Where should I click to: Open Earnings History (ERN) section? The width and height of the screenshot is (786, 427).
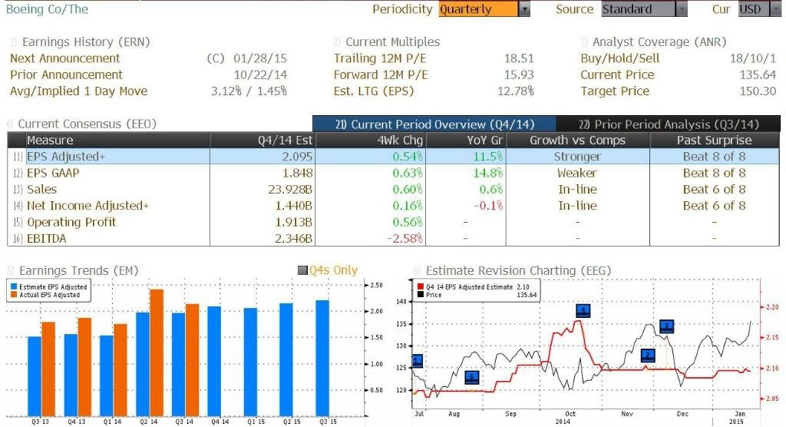(x=86, y=42)
